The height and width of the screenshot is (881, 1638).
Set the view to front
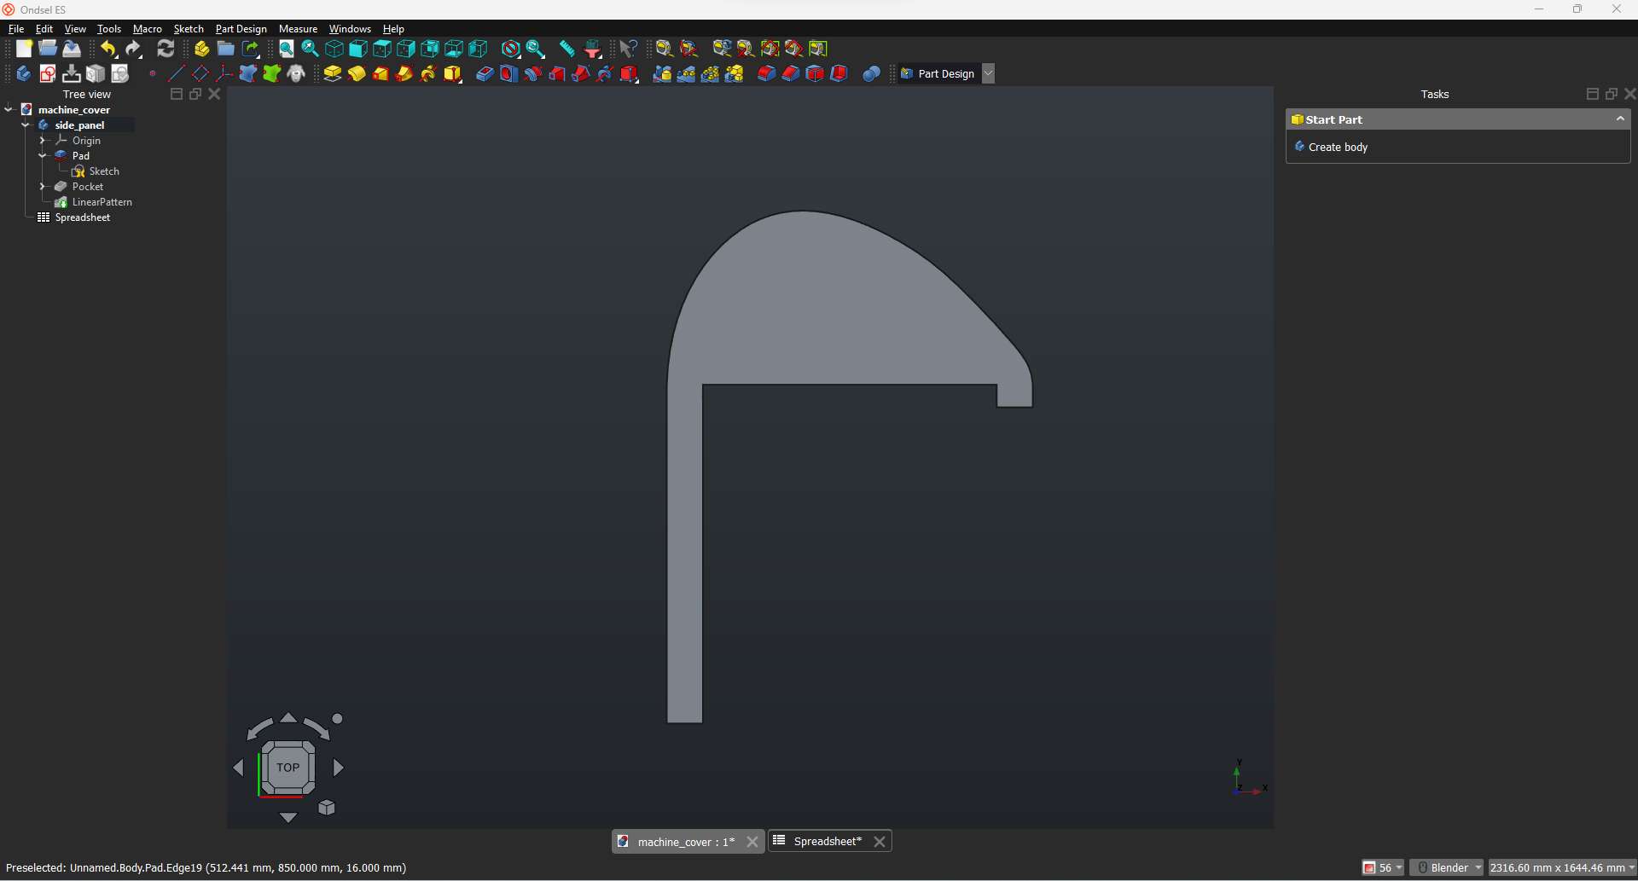pyautogui.click(x=358, y=49)
